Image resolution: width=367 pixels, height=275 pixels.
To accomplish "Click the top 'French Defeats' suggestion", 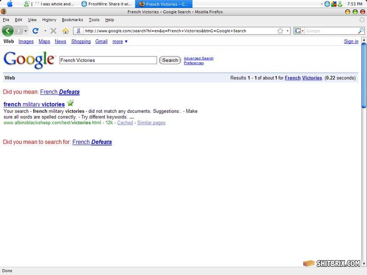I will pyautogui.click(x=60, y=92).
